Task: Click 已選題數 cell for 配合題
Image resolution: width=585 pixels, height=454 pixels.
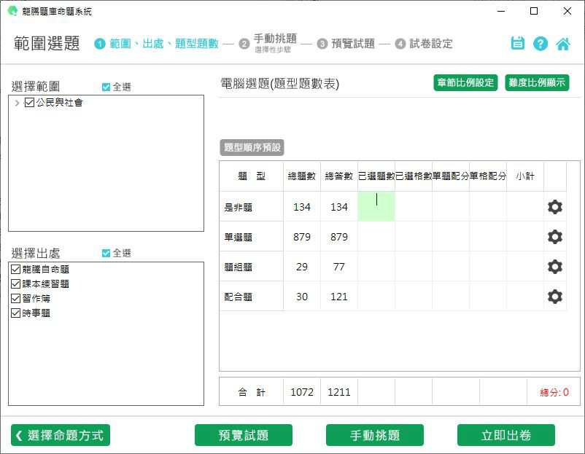Action: click(376, 297)
